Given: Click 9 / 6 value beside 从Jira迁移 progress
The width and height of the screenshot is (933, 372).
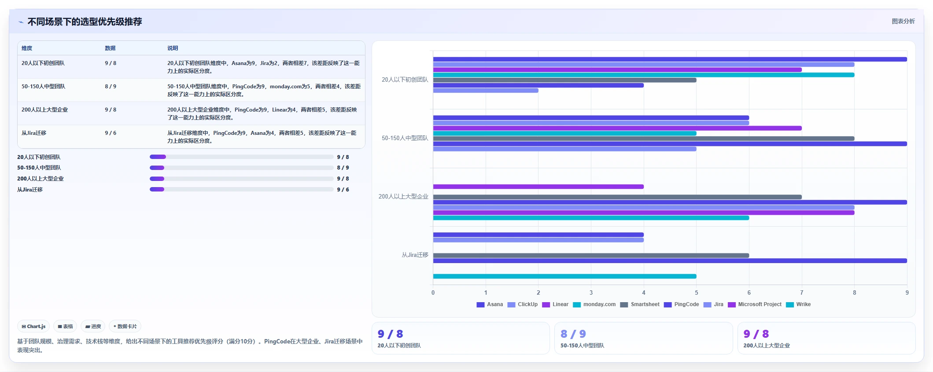Looking at the screenshot, I should click(x=343, y=190).
